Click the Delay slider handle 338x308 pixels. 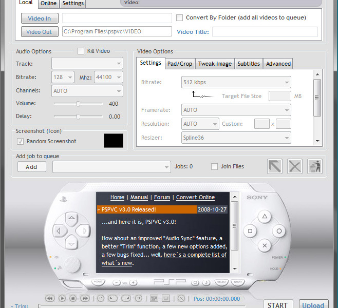78,117
